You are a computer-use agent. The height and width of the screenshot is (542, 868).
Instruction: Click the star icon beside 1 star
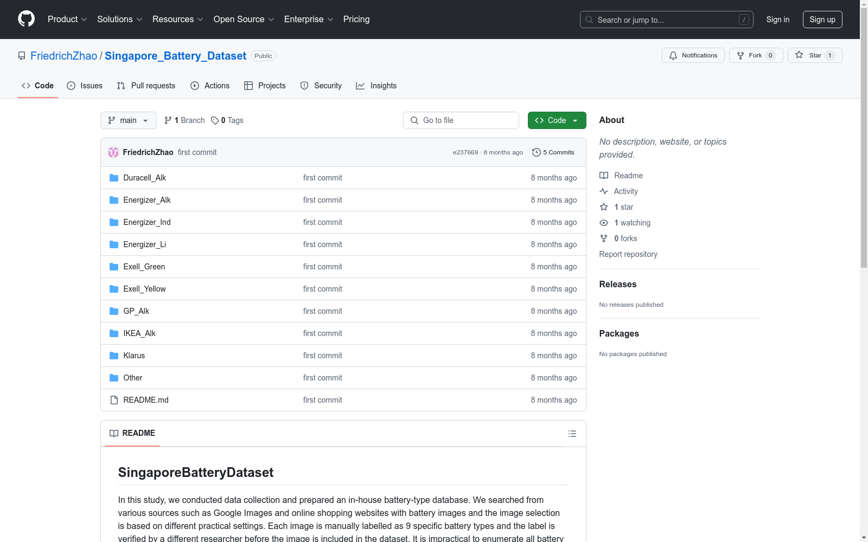[x=604, y=207]
